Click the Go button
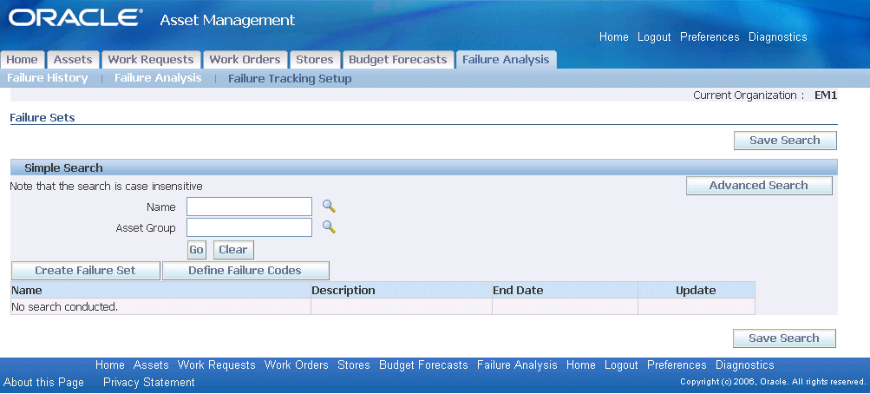 pos(196,250)
